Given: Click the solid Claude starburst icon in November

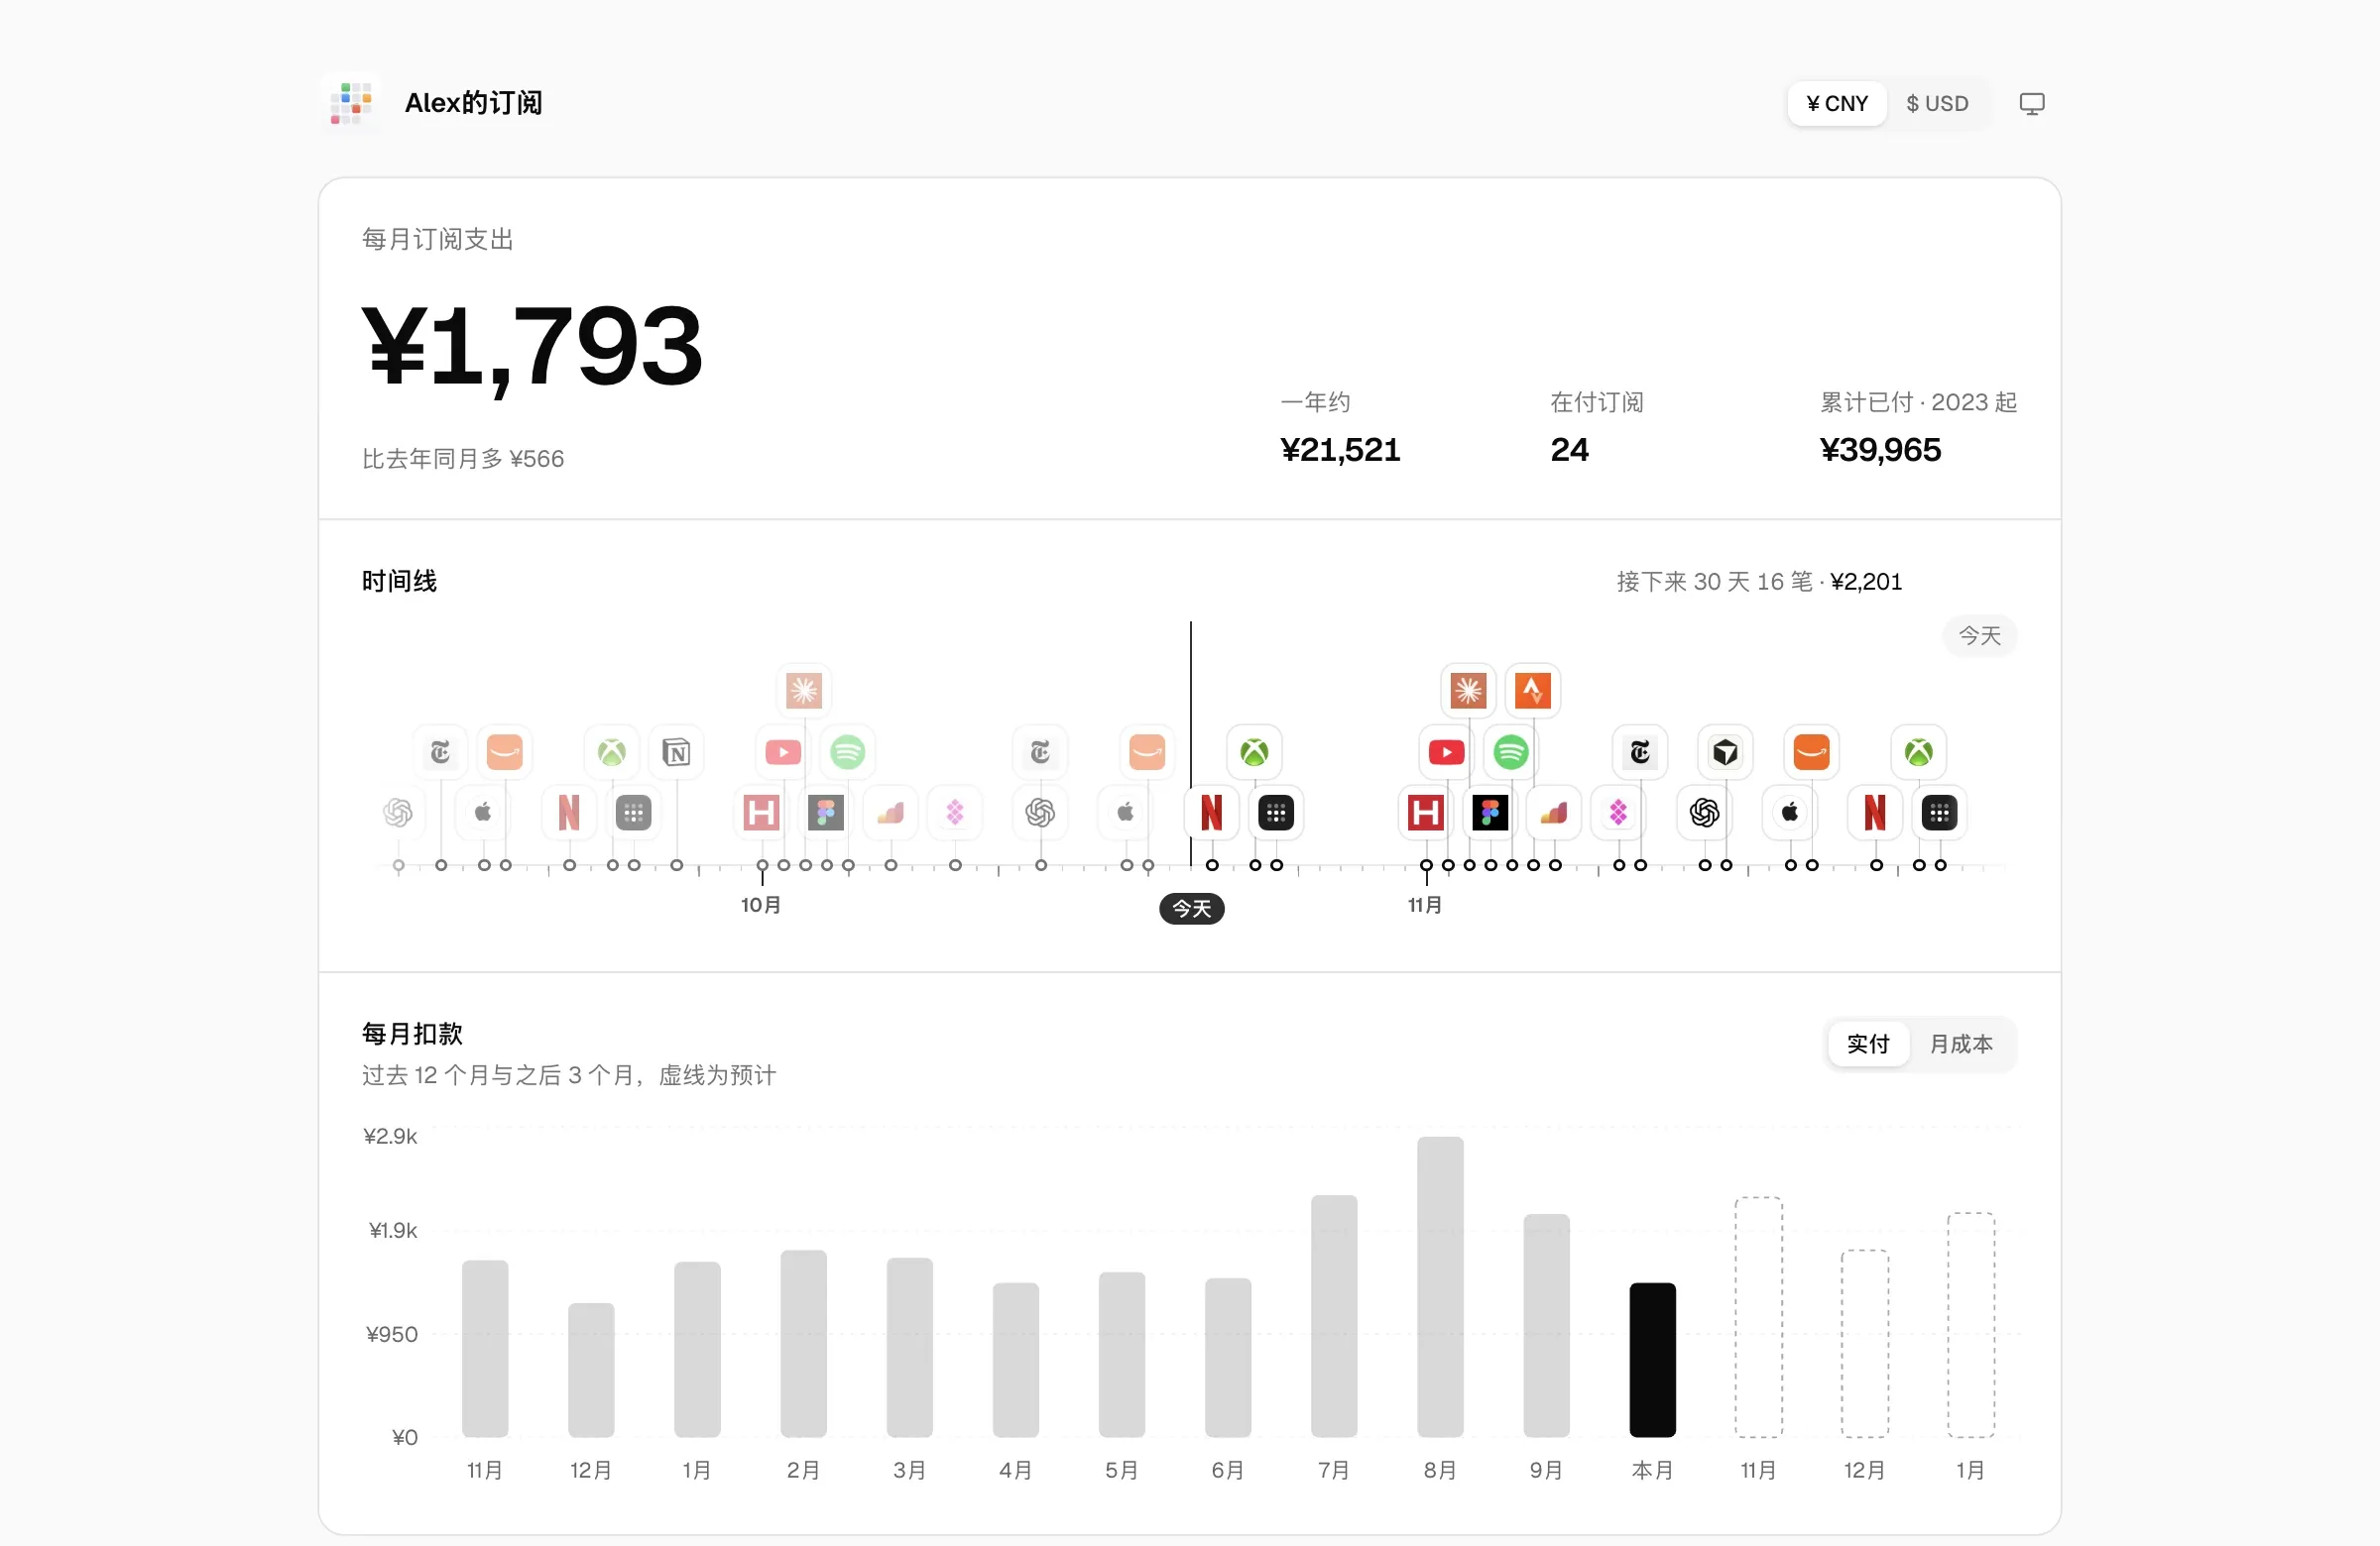Looking at the screenshot, I should [1468, 691].
